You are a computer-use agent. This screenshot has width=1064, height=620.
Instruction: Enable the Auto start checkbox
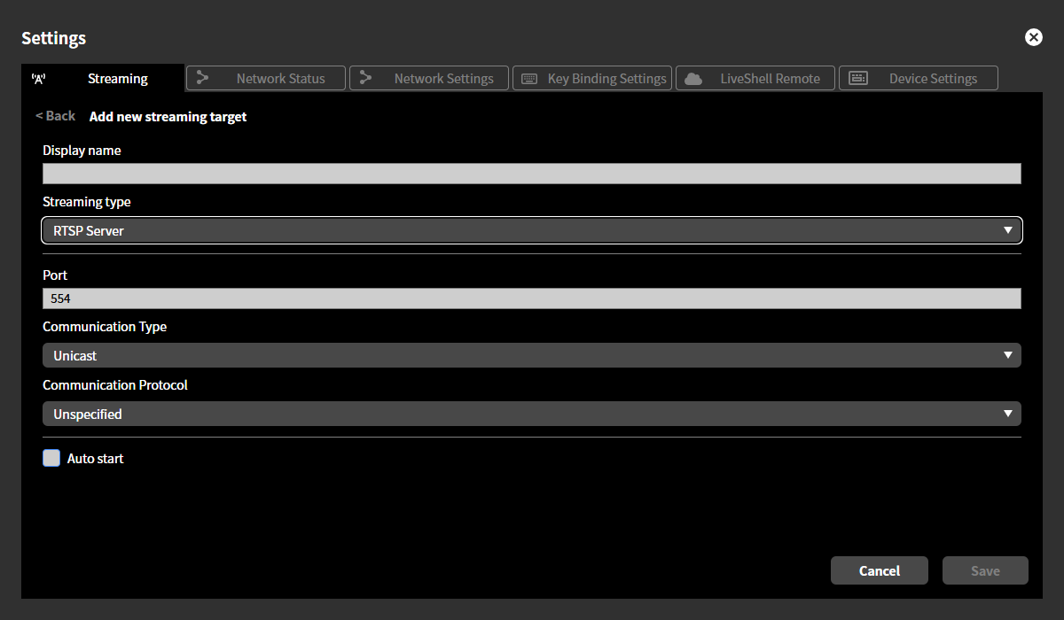coord(51,458)
